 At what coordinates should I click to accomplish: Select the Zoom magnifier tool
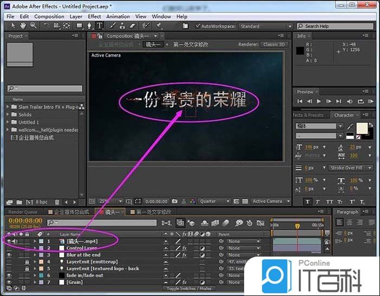click(x=34, y=25)
